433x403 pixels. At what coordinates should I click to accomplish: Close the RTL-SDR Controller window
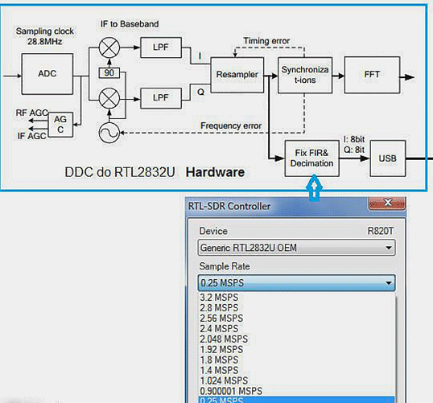coord(387,204)
